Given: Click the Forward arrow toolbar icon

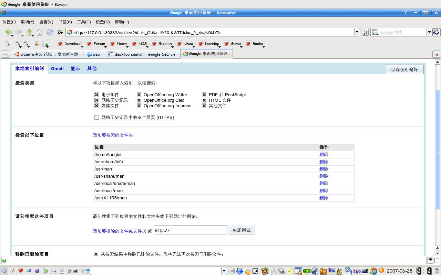Looking at the screenshot, I should tap(19, 32).
